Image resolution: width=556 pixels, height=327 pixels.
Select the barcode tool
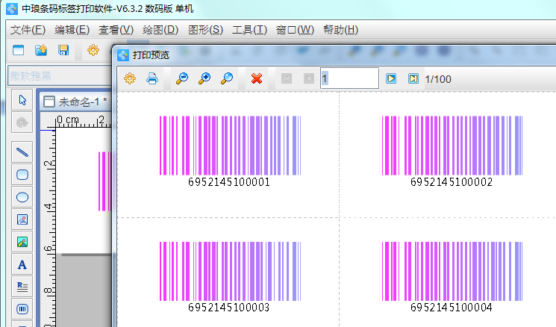22,308
